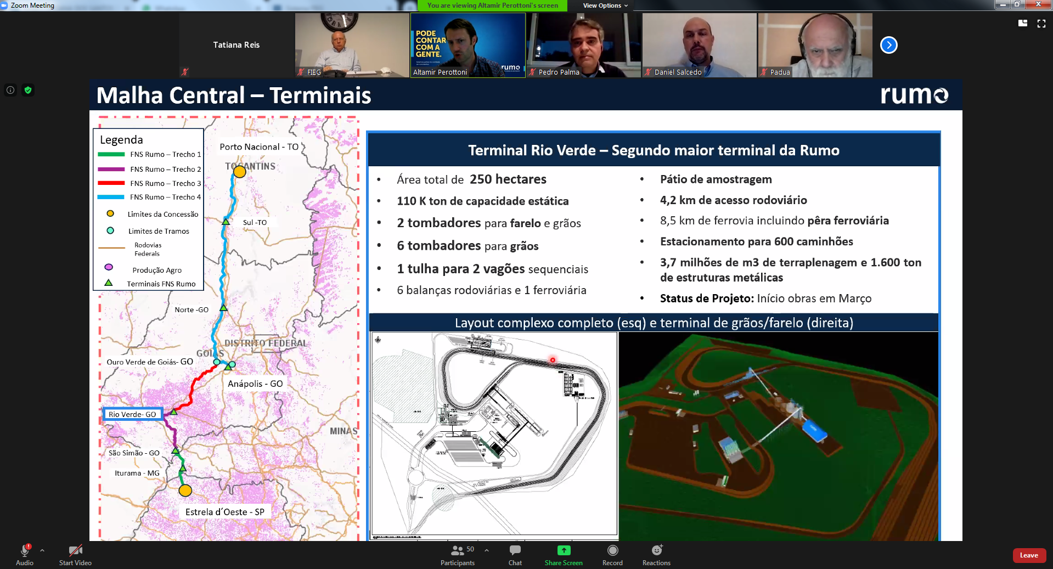Unmute the Audio microphone icon
Viewport: 1053px width, 569px height.
pyautogui.click(x=25, y=550)
